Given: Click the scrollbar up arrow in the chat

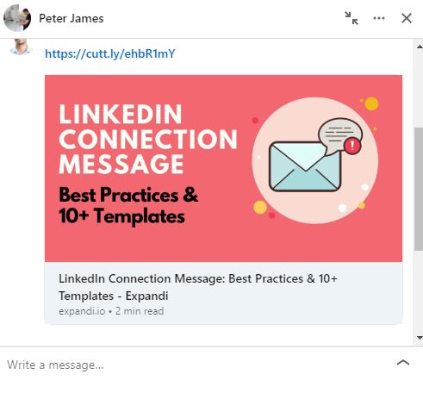Looking at the screenshot, I should (x=420, y=47).
